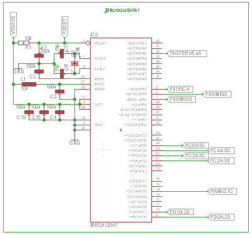Select capacitor C18 symbol
Viewport: 252px width, 235px height.
[44, 112]
